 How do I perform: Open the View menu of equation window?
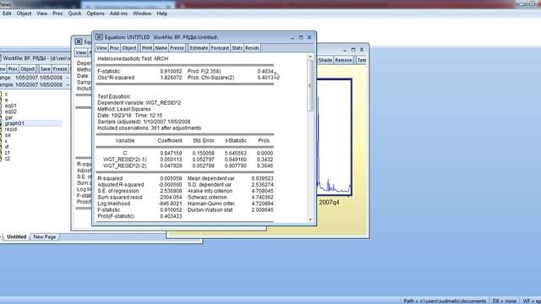tap(101, 48)
